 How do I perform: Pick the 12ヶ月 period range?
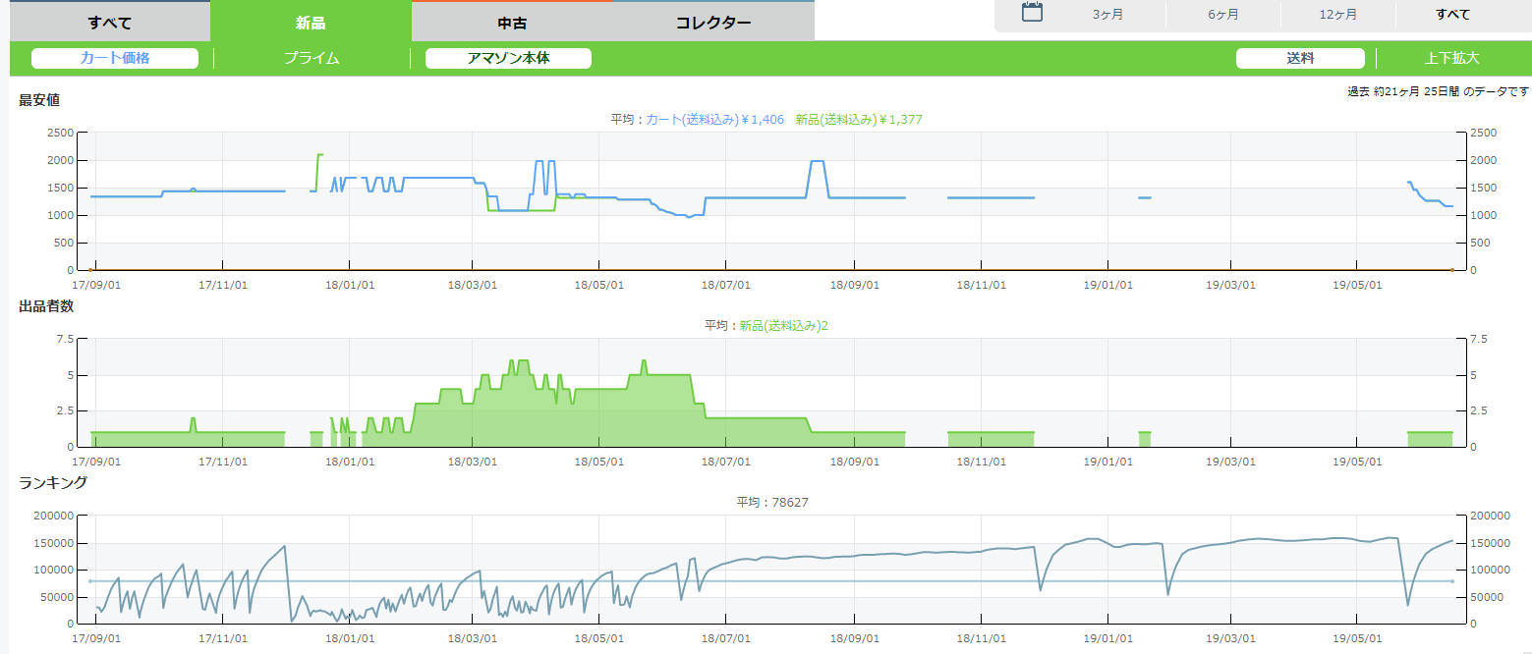(x=1337, y=15)
